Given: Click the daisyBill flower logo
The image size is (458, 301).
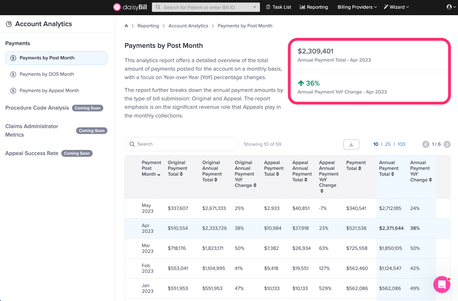Looking at the screenshot, I should click(x=117, y=7).
